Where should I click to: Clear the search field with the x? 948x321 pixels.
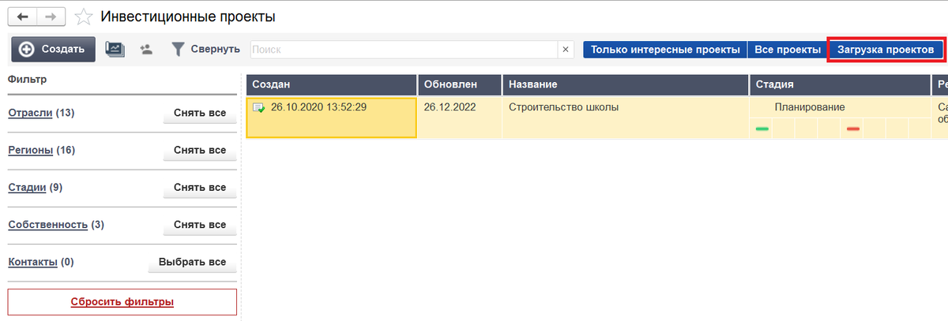(x=566, y=49)
